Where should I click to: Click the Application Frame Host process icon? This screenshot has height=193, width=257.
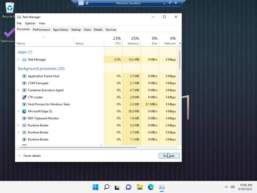(x=24, y=76)
